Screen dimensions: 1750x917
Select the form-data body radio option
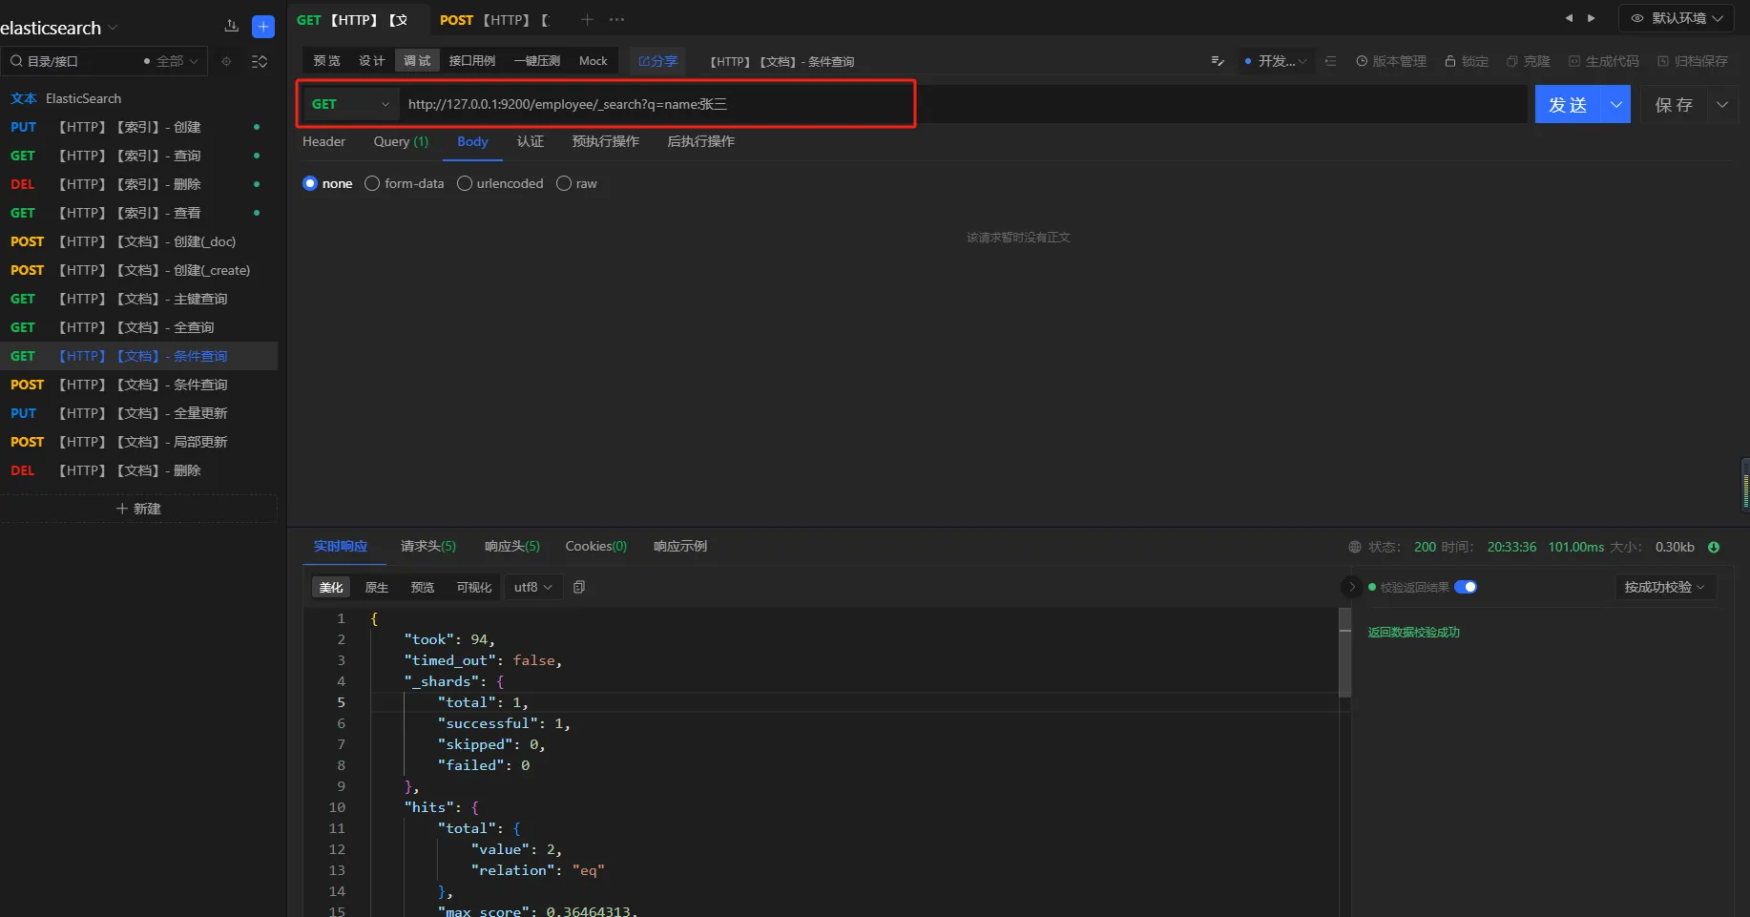coord(372,183)
